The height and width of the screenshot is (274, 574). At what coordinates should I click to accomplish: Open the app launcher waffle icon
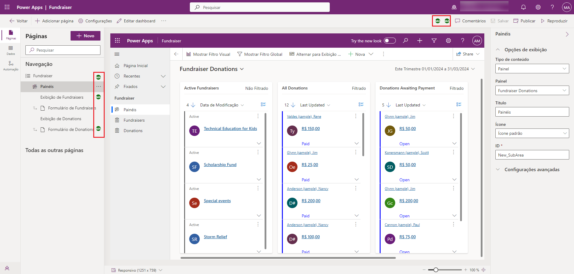tap(7, 7)
